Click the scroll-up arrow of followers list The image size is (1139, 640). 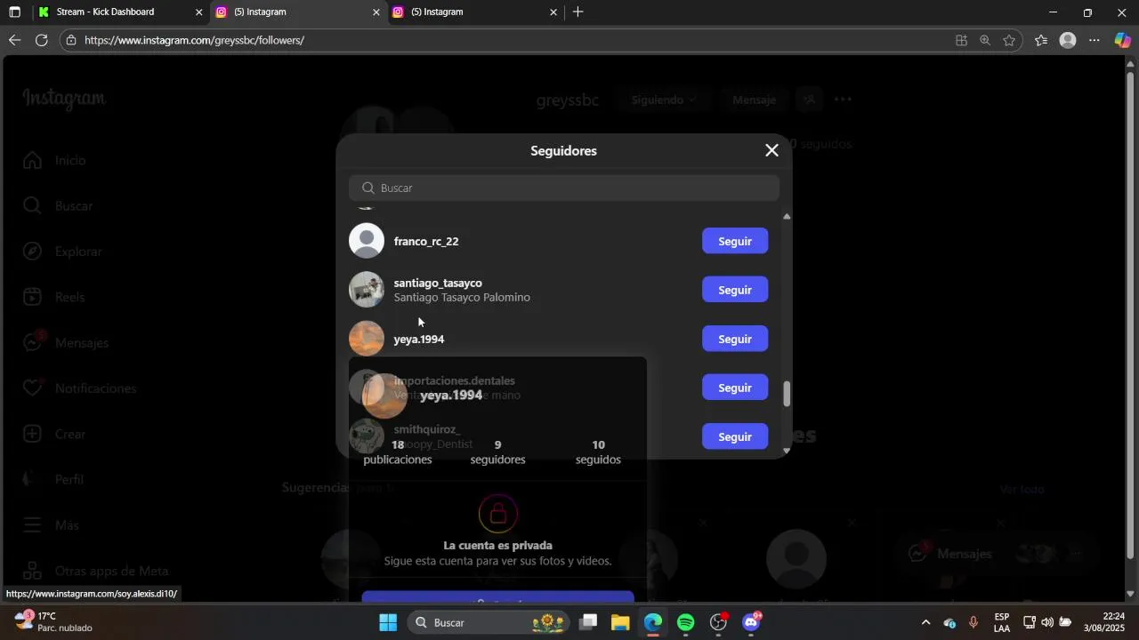click(787, 216)
